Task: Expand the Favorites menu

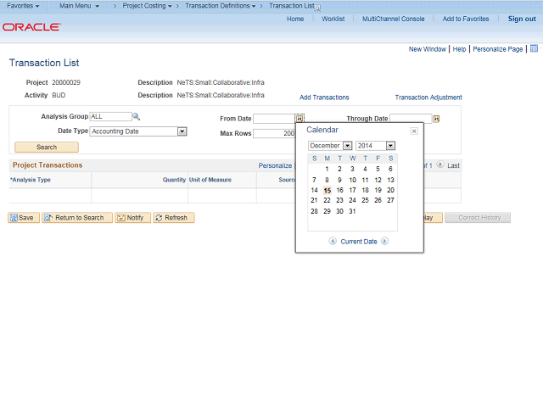Action: coord(23,6)
